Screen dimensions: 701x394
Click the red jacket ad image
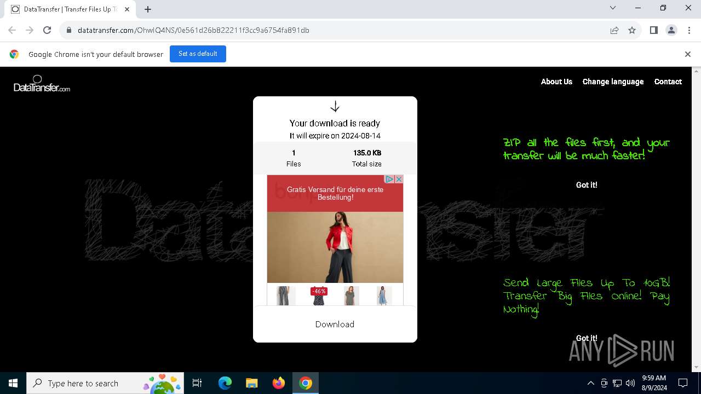pos(335,247)
